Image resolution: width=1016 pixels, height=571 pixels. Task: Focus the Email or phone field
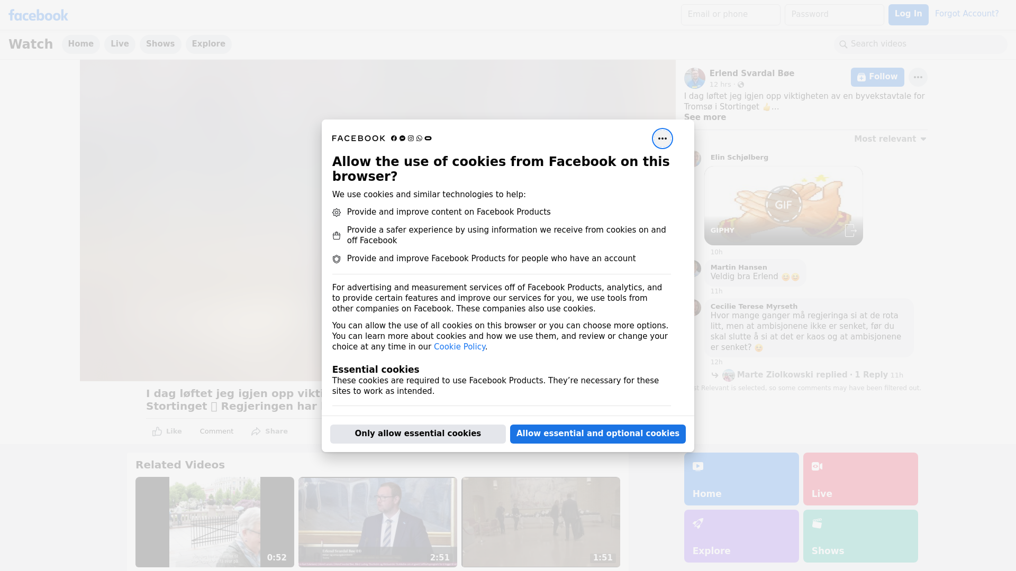click(x=730, y=14)
